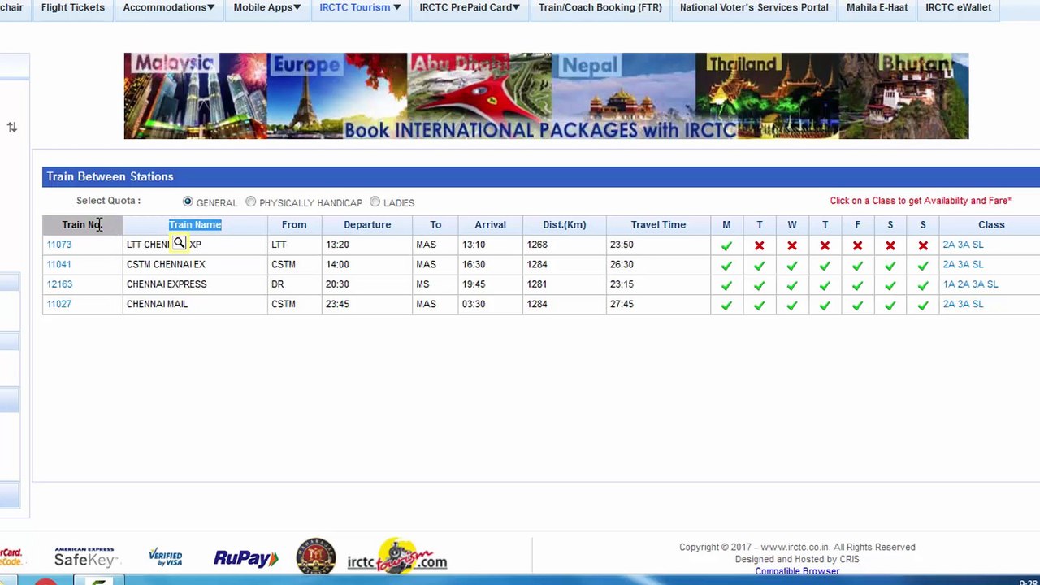Open train number 11041 link
Image resolution: width=1040 pixels, height=585 pixels.
[x=59, y=264]
